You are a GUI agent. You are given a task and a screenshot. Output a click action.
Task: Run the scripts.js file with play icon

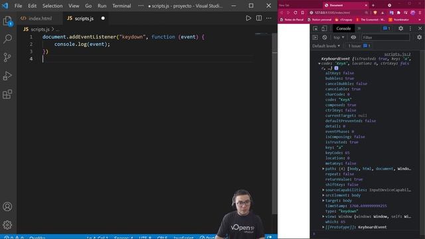click(248, 18)
